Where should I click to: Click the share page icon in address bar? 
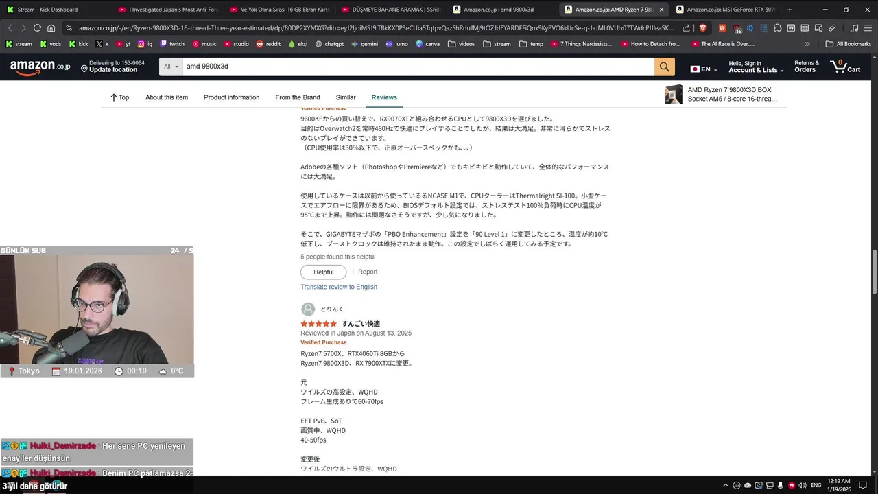(x=686, y=28)
